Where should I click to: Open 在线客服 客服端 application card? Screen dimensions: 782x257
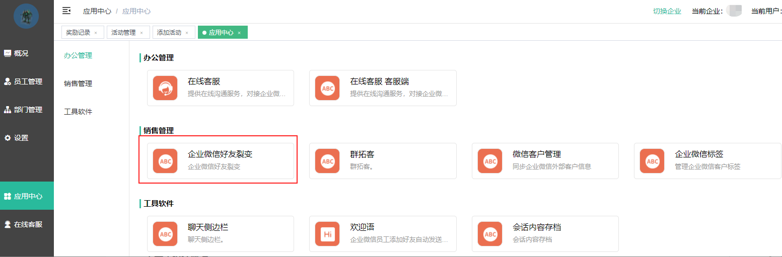tap(383, 88)
